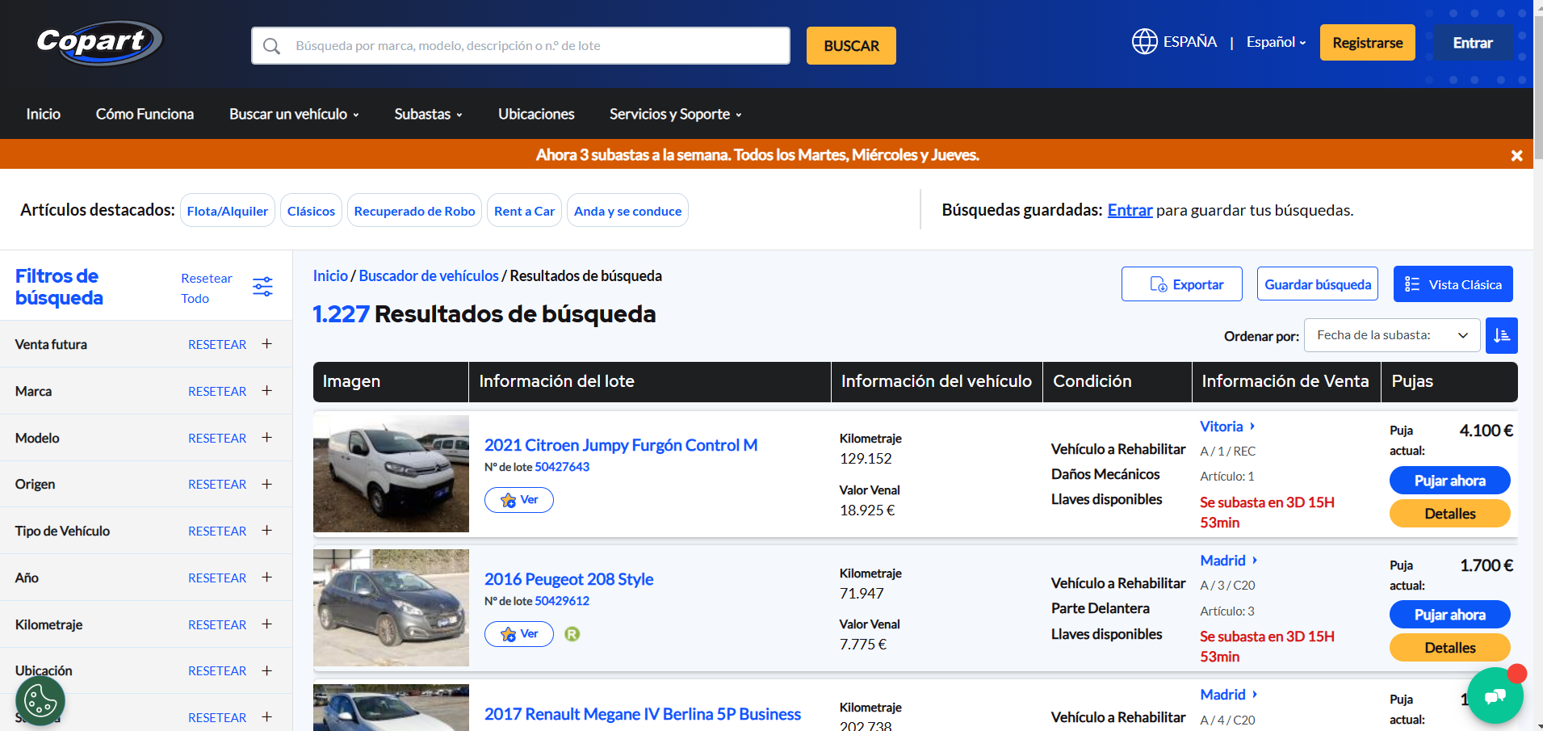Open the Ubicaciones menu item
Viewport: 1543px width, 731px height.
[x=536, y=114]
